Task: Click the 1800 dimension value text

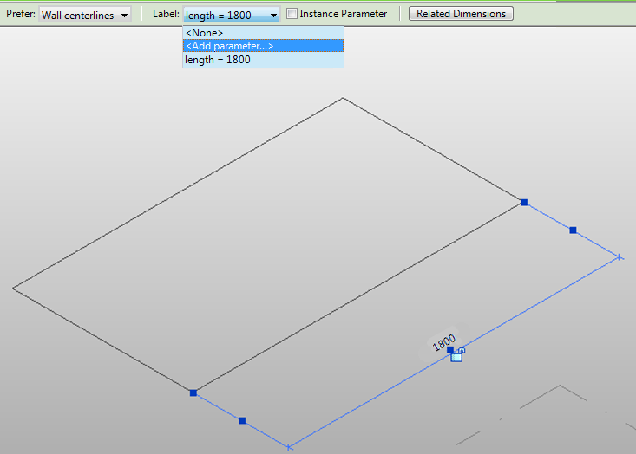Action: point(443,342)
